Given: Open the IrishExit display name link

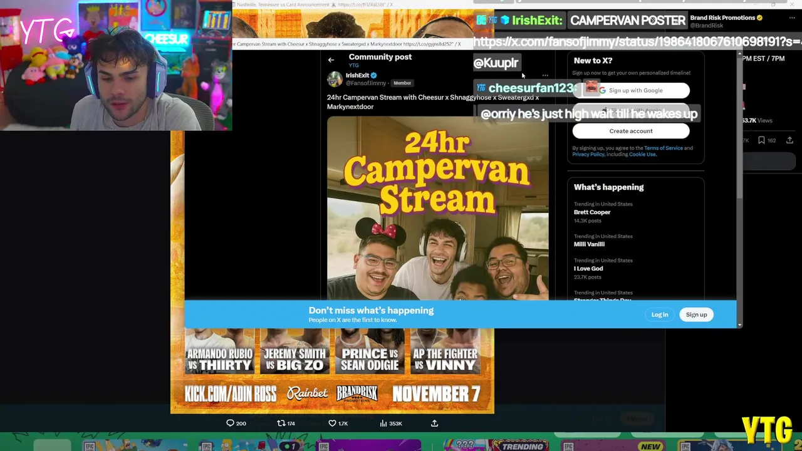Looking at the screenshot, I should click(357, 75).
